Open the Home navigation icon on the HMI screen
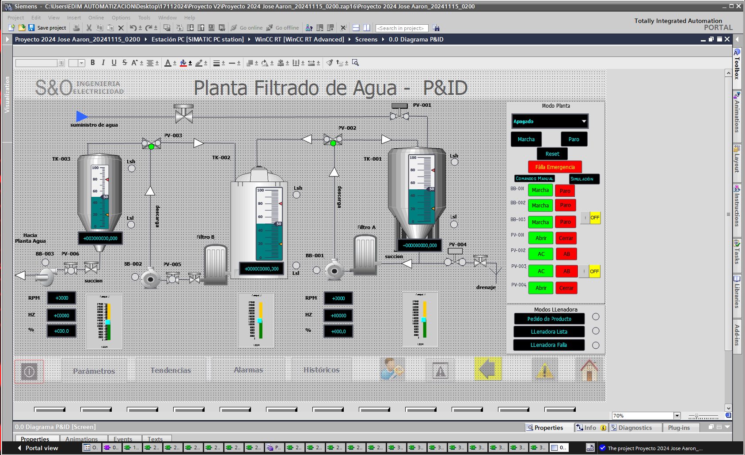 point(589,370)
